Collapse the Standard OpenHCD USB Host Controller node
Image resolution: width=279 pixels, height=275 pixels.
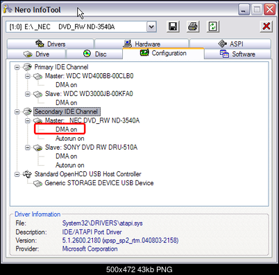click(17, 174)
